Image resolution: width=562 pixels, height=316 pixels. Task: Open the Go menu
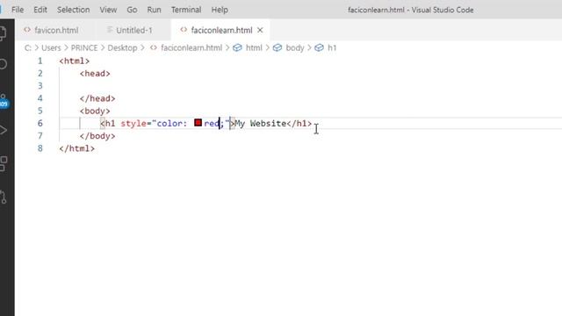pos(132,10)
